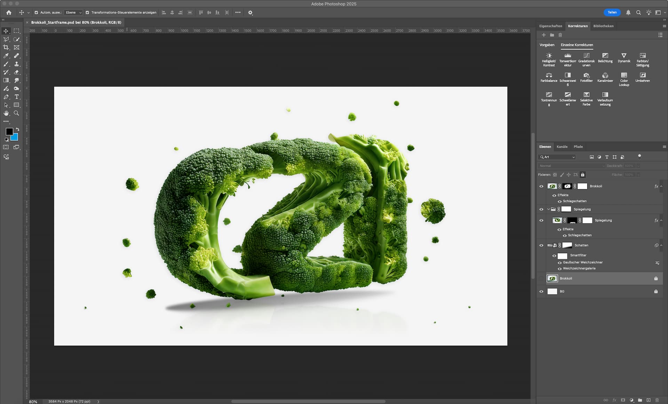Click the foreground color swatch
This screenshot has height=404, width=668.
point(9,131)
